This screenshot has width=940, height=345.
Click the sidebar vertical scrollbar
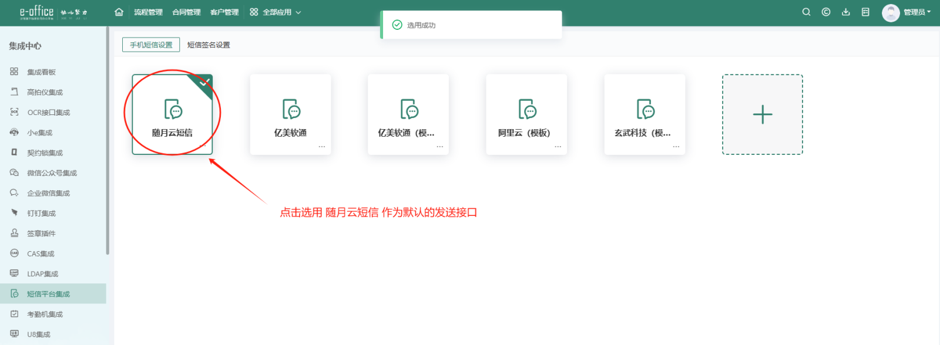108,141
